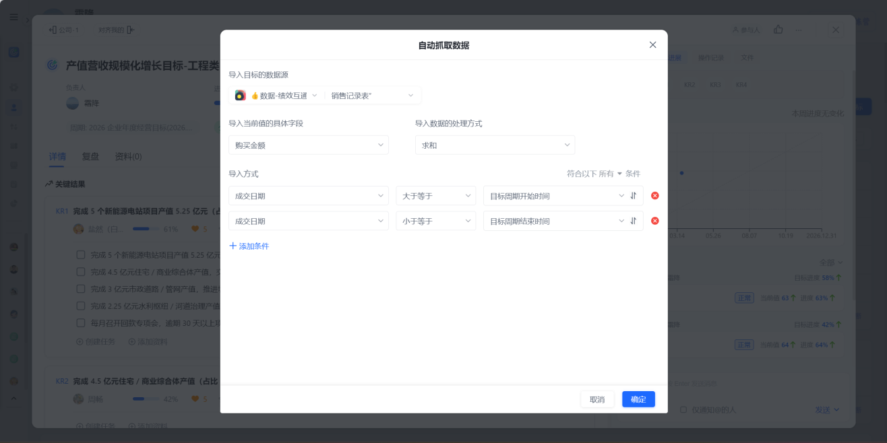The height and width of the screenshot is (443, 887).
Task: Click the KR2 42% progress bar
Action: tap(146, 399)
